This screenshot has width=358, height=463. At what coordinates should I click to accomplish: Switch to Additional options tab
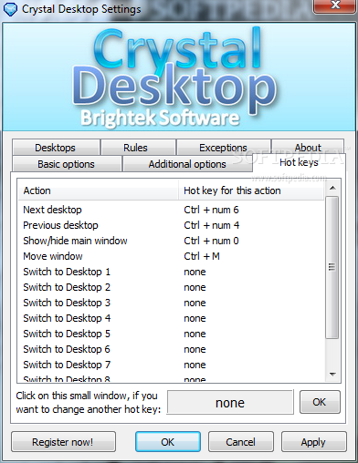point(187,164)
